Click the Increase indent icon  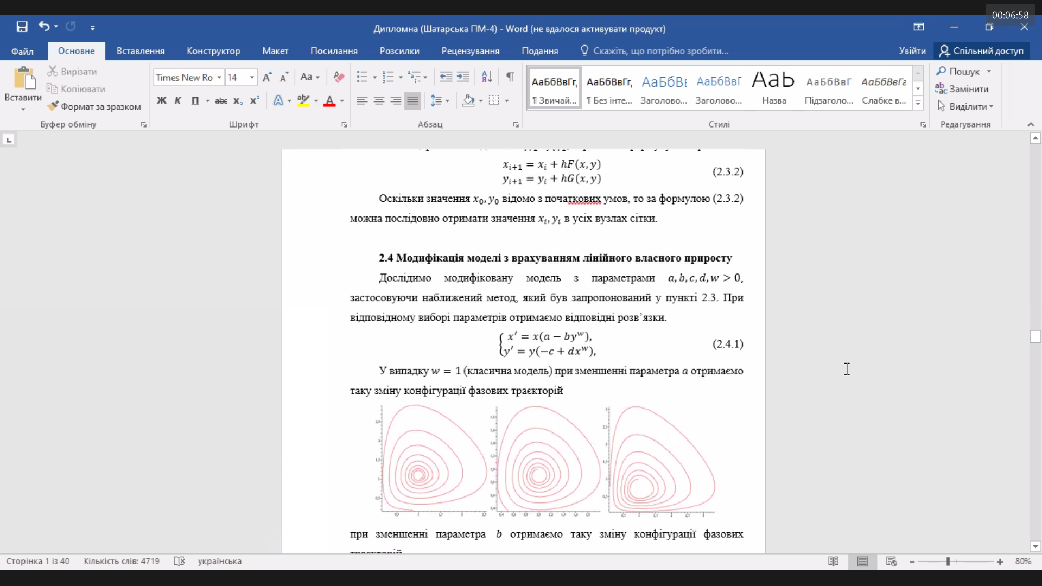[x=463, y=77]
